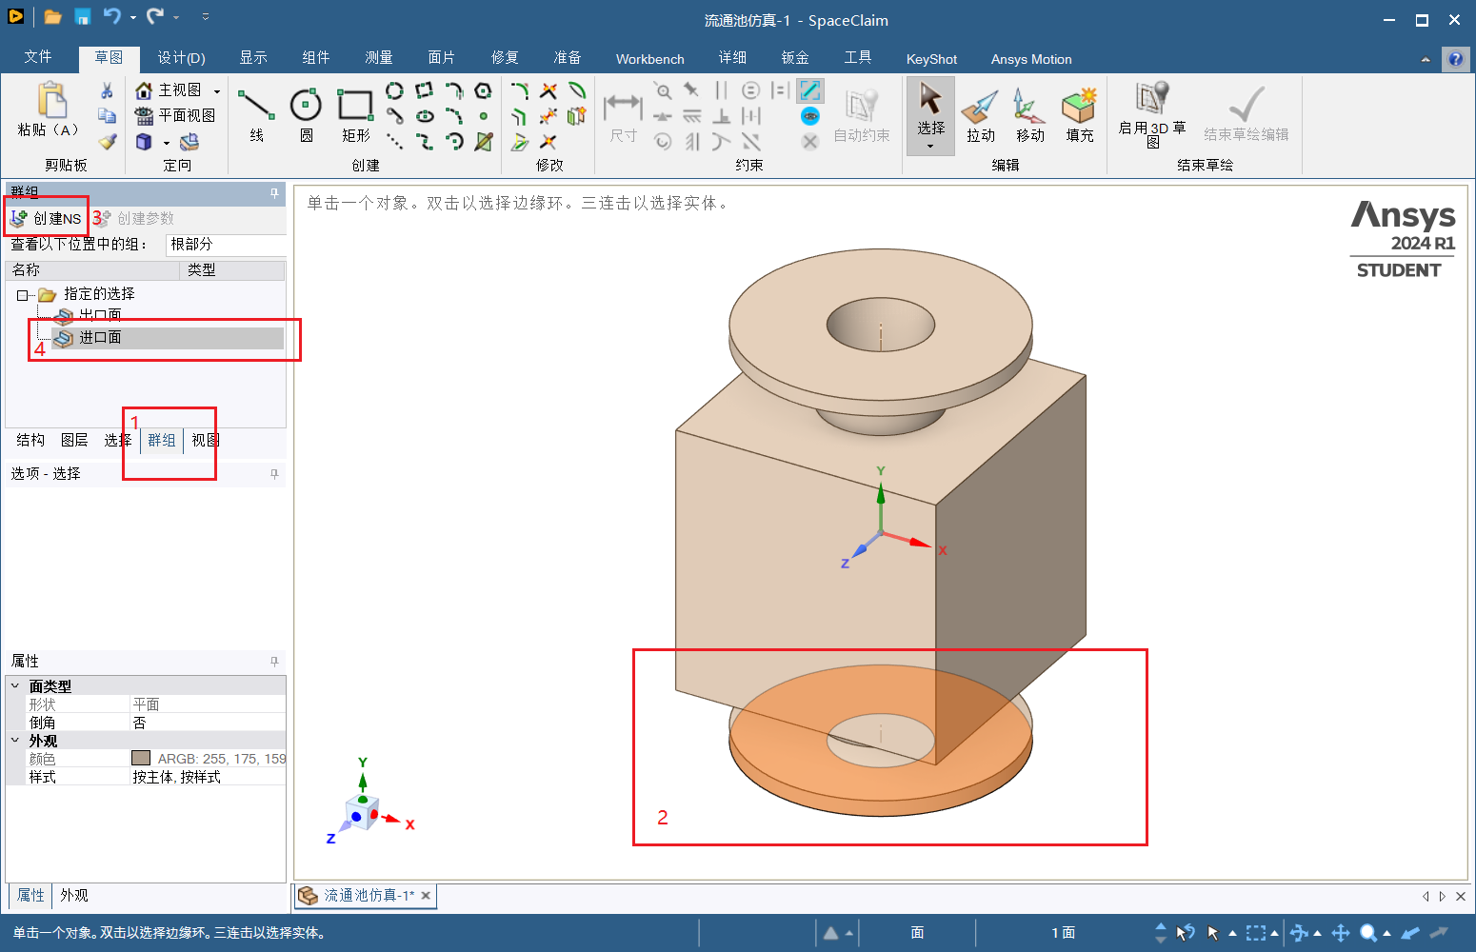
Task: Activate the 拉动 editing tool
Action: tap(980, 114)
